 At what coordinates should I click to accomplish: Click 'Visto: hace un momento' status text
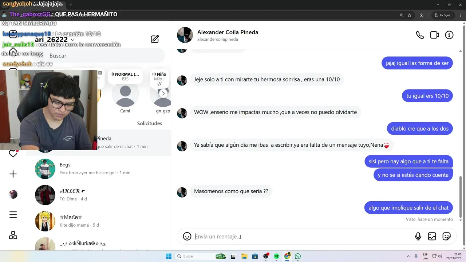[429, 219]
